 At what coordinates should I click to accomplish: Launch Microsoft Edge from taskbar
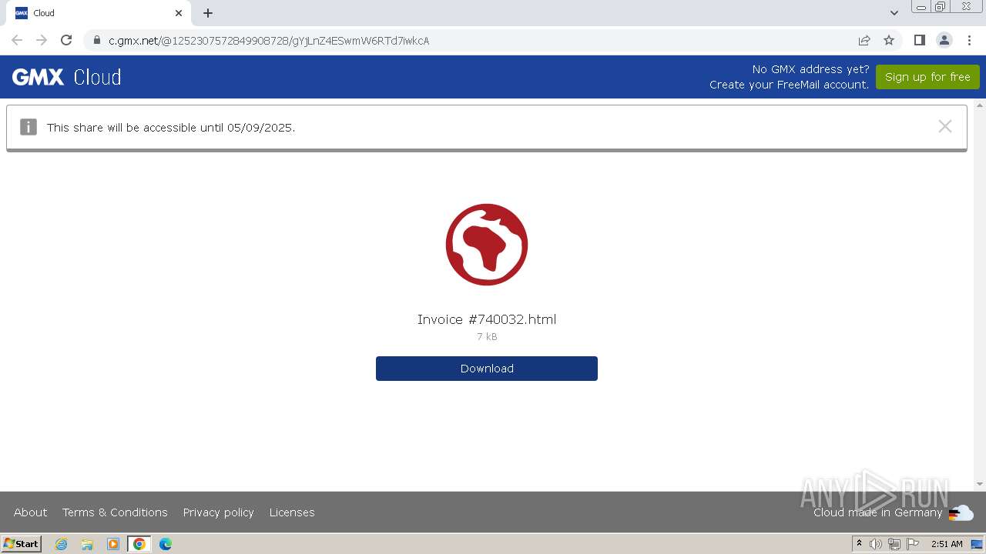[166, 544]
